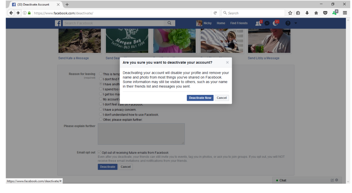Viewport: 352px width, 193px height.
Task: Open a new browser tab with plus
Action: [x=67, y=4]
